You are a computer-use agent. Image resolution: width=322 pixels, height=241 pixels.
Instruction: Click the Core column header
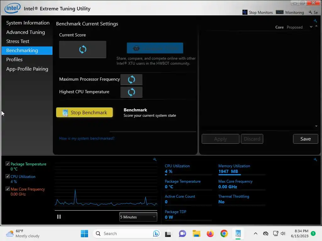[x=279, y=27]
